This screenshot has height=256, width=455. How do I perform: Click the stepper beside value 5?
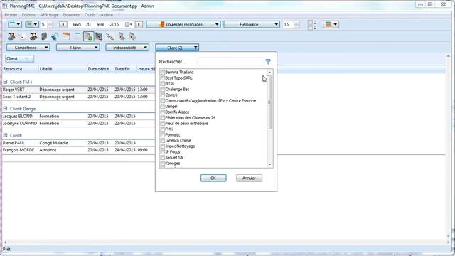pyautogui.click(x=50, y=25)
